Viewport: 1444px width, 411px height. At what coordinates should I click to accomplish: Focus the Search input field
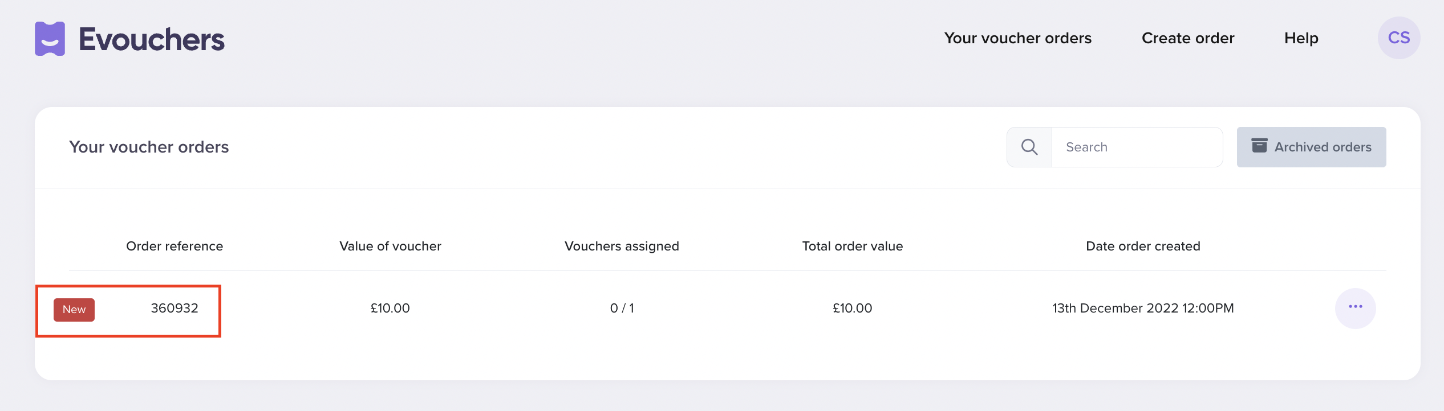(x=1137, y=147)
